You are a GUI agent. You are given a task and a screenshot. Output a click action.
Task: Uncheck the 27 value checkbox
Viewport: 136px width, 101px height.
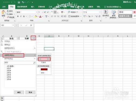tap(8, 68)
